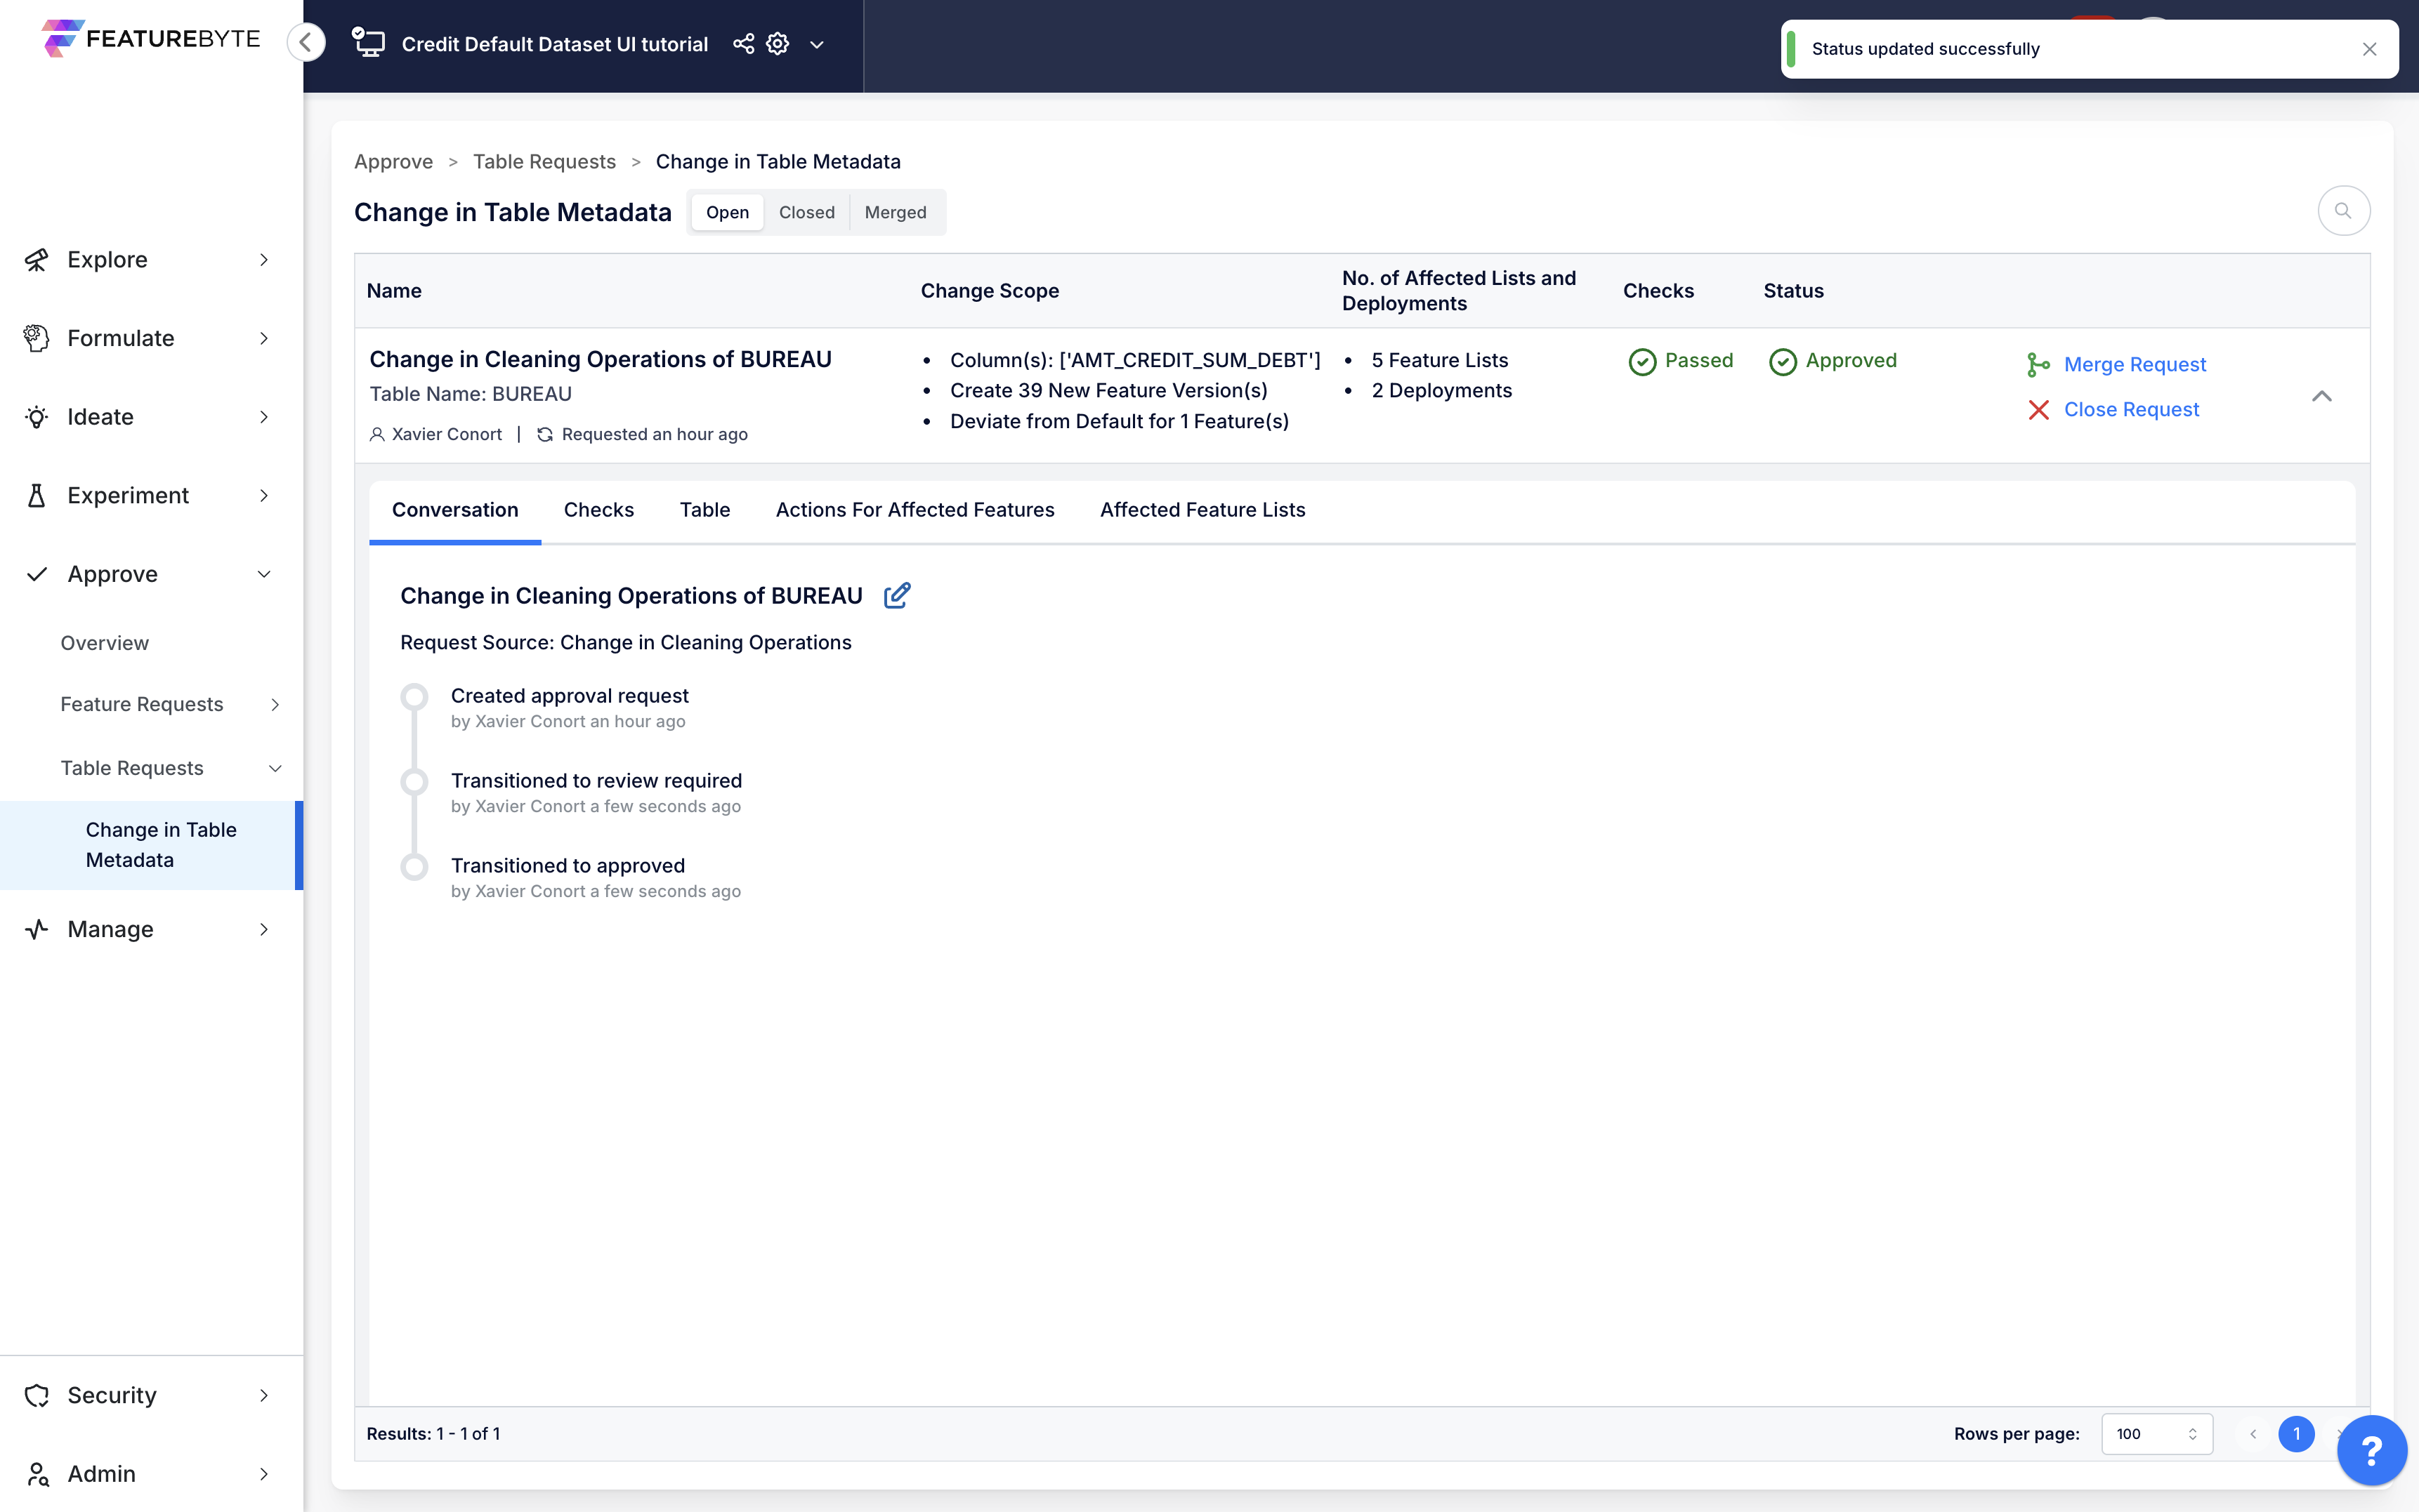
Task: Switch filter to Merged requests
Action: coord(894,212)
